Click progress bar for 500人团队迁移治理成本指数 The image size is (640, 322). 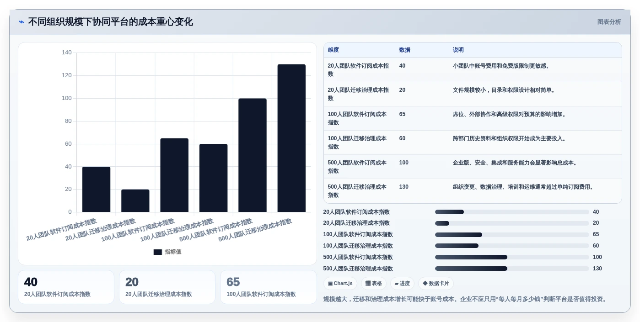pyautogui.click(x=512, y=269)
